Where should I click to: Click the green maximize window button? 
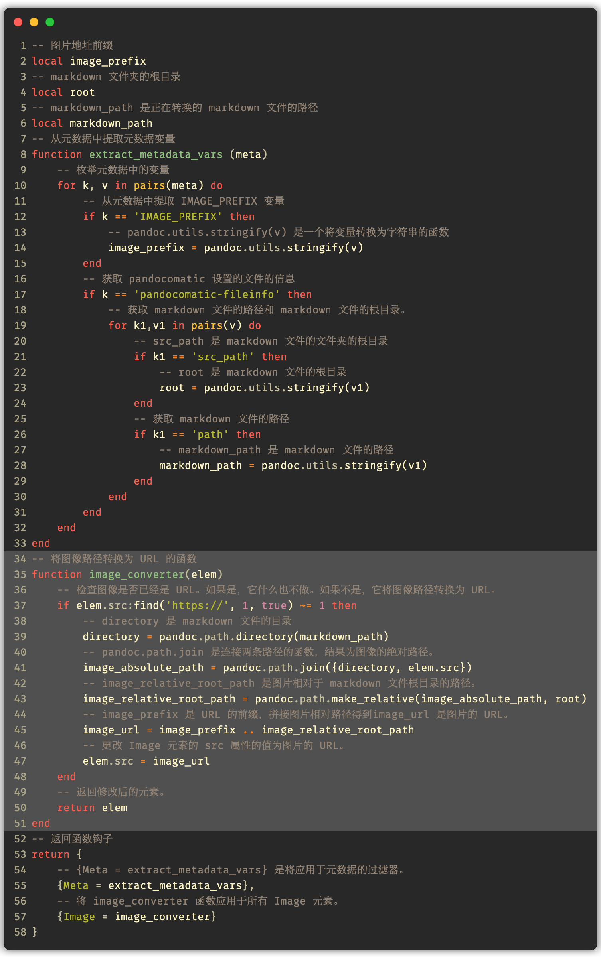(50, 22)
